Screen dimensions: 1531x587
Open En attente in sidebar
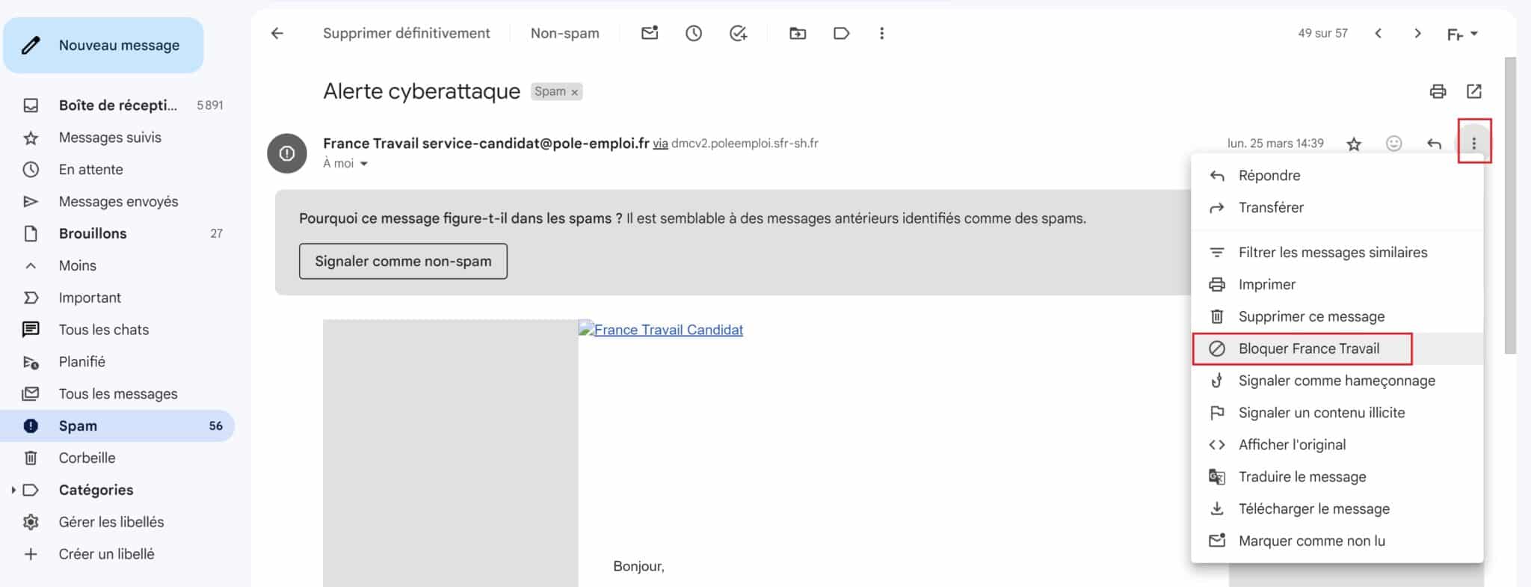coord(118,170)
